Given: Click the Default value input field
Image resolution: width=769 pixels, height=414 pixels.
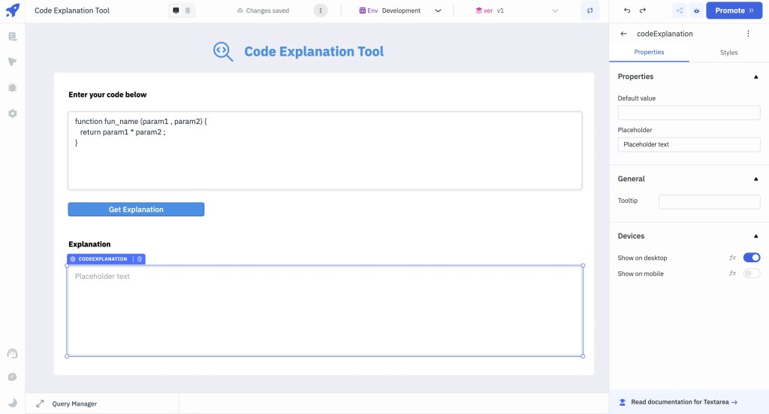Looking at the screenshot, I should point(689,113).
